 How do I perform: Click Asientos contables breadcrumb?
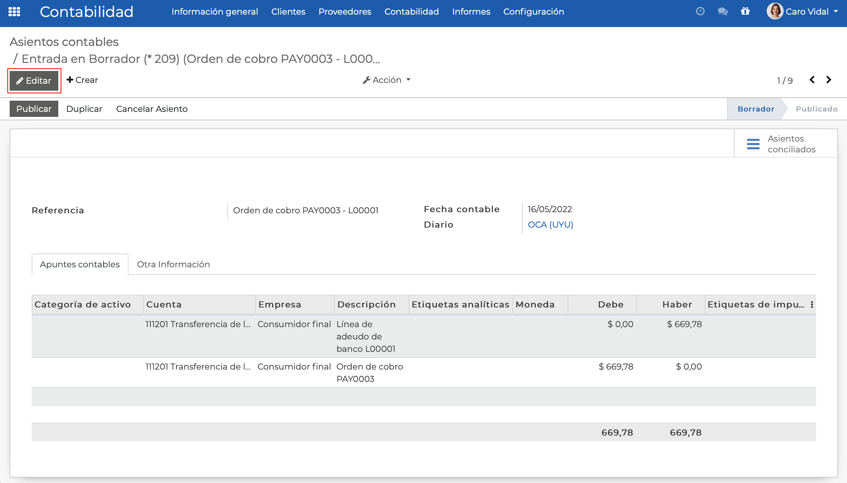coord(64,42)
